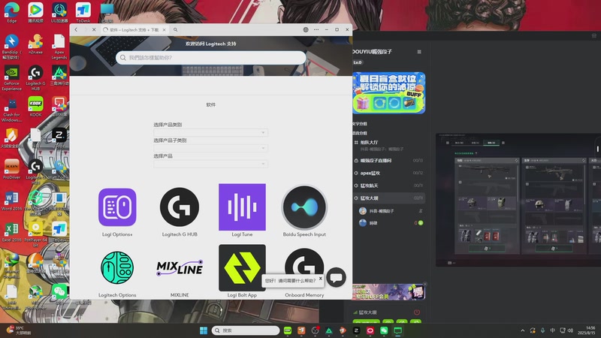The height and width of the screenshot is (338, 601).
Task: Open the Logitech support chat bubble
Action: point(336,277)
